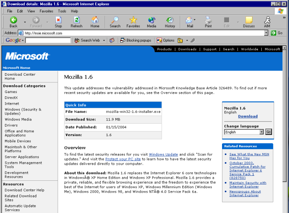Click the Google toolbar highlighter pen icon
Screen dimensions: 289x213
193,41
